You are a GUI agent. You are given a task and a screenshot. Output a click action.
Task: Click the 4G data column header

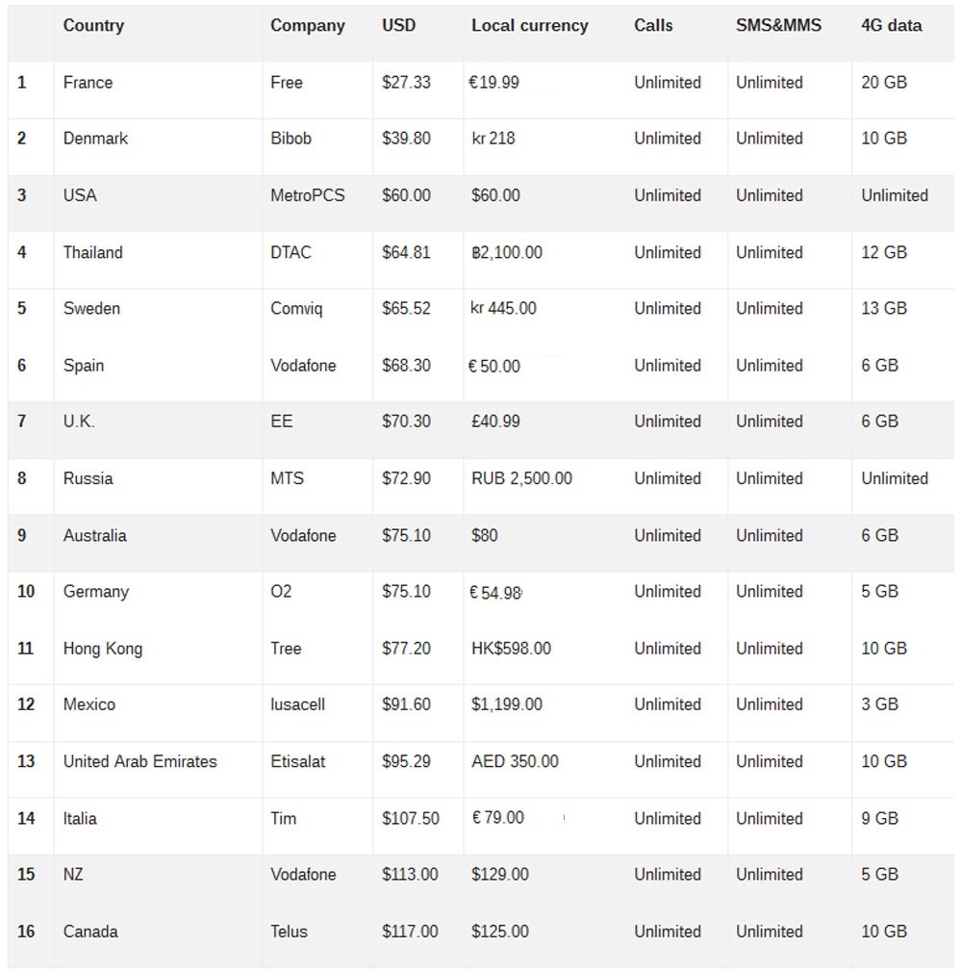click(x=891, y=26)
